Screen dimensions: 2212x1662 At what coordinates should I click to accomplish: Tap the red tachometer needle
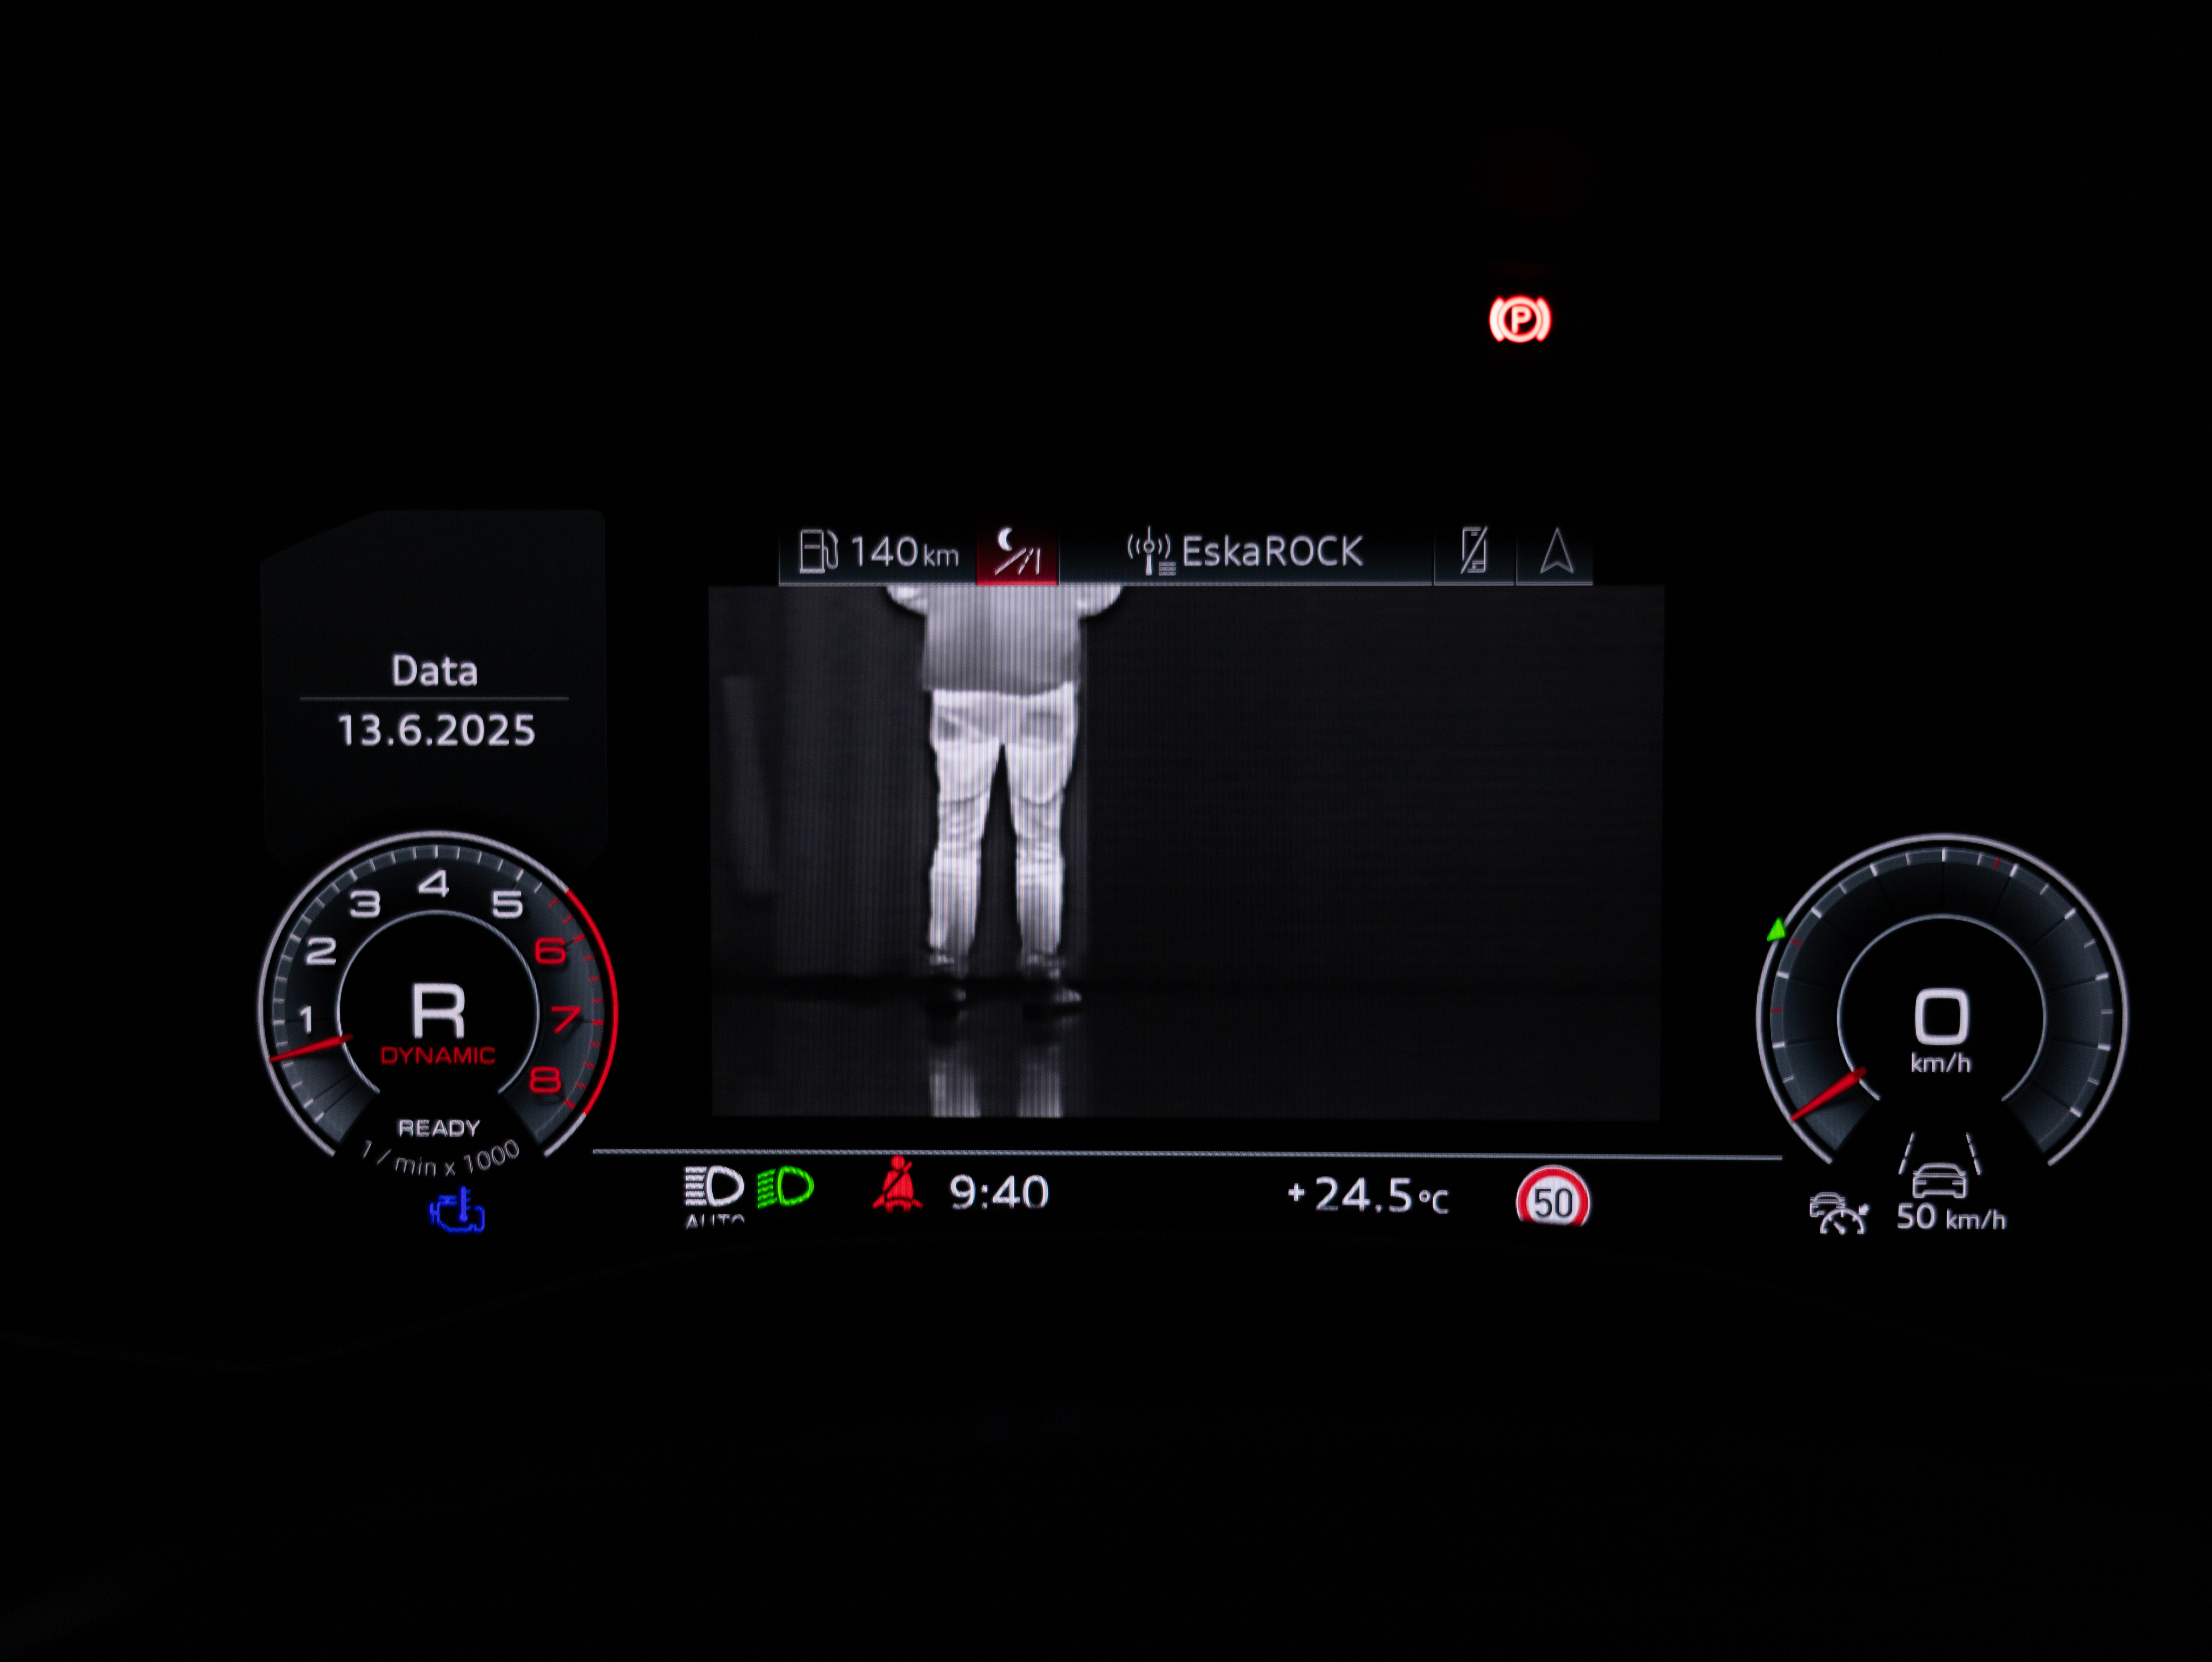(310, 1049)
